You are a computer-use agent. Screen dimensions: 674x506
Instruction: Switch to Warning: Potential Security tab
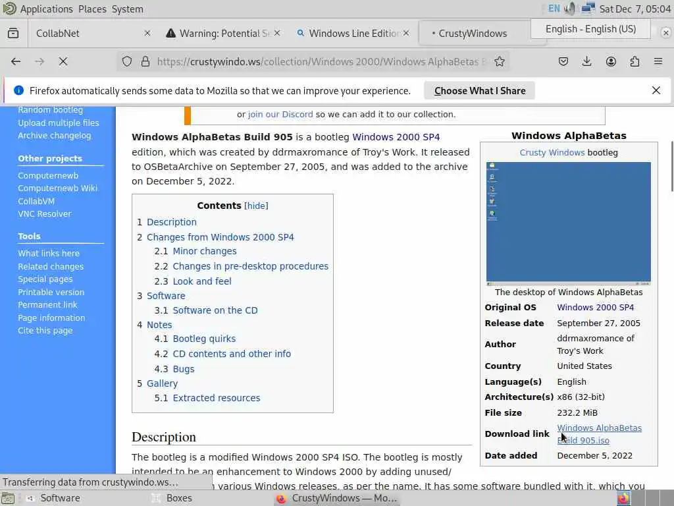click(224, 33)
